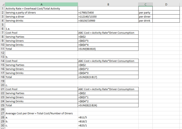The height and width of the screenshot is (129, 182).
Task: Click cell 'c.' in row 20
Action: coord(42,85)
